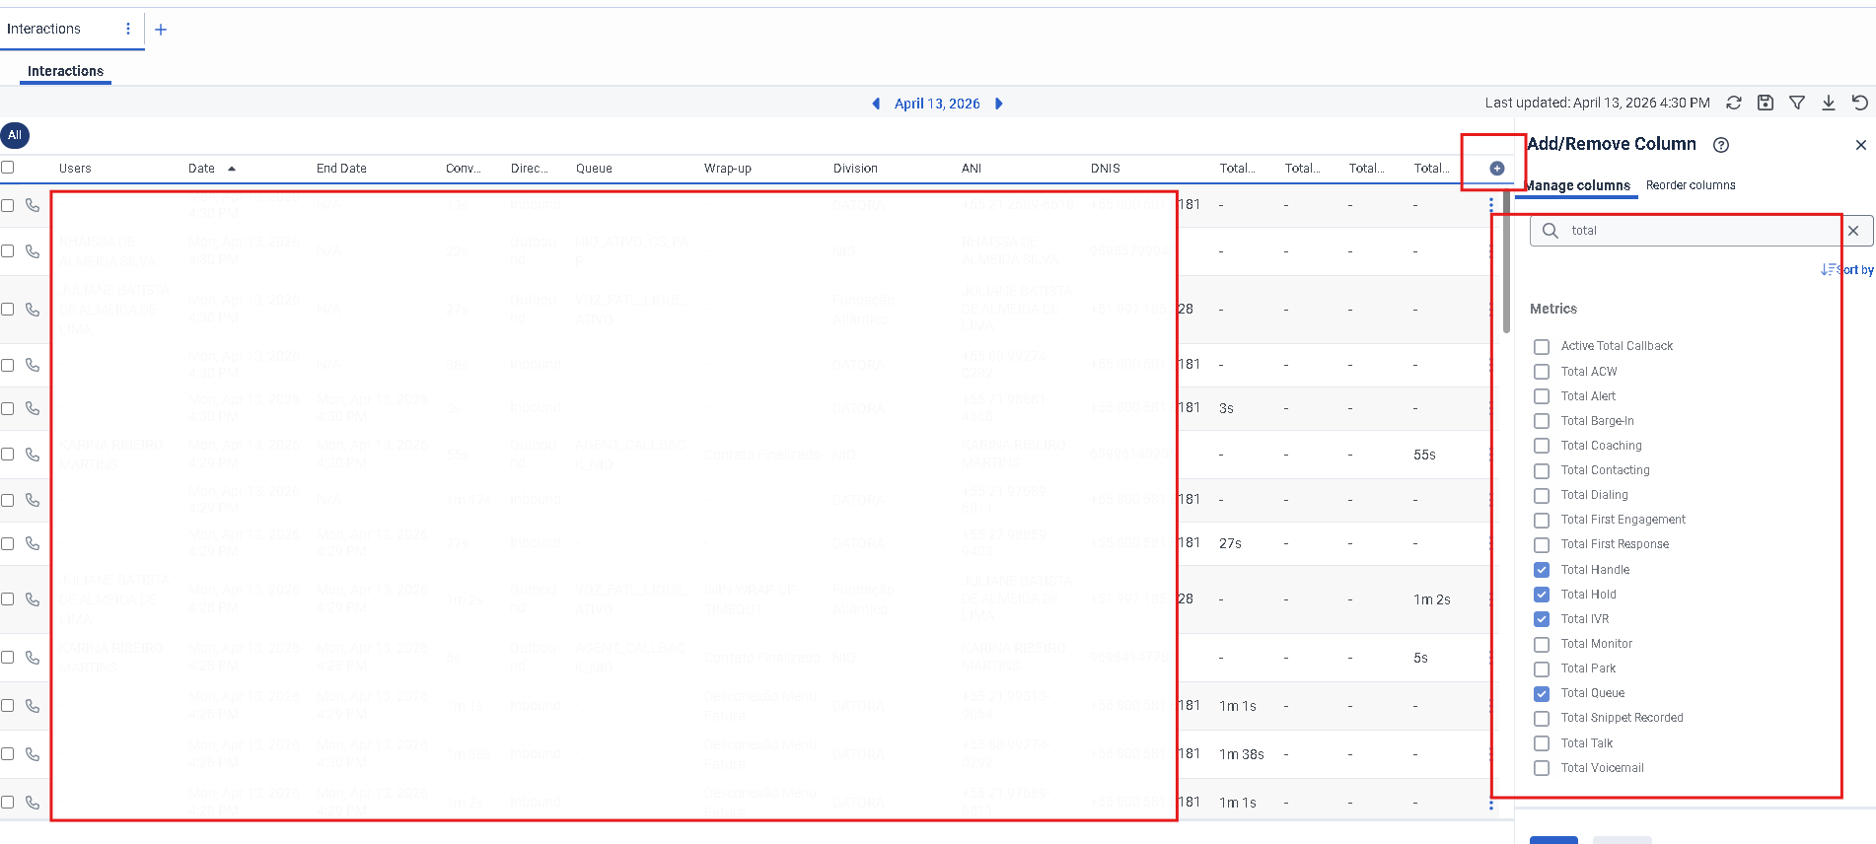Viewport: 1876px width, 844px height.
Task: Uncheck the Total Hold column
Action: (x=1542, y=595)
